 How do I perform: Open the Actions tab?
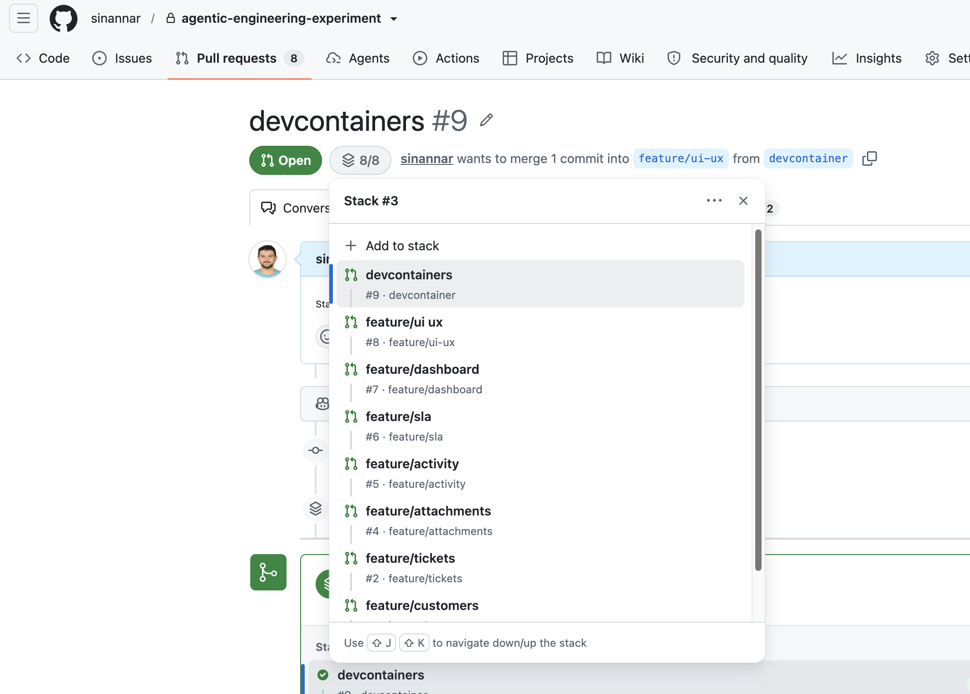point(446,58)
